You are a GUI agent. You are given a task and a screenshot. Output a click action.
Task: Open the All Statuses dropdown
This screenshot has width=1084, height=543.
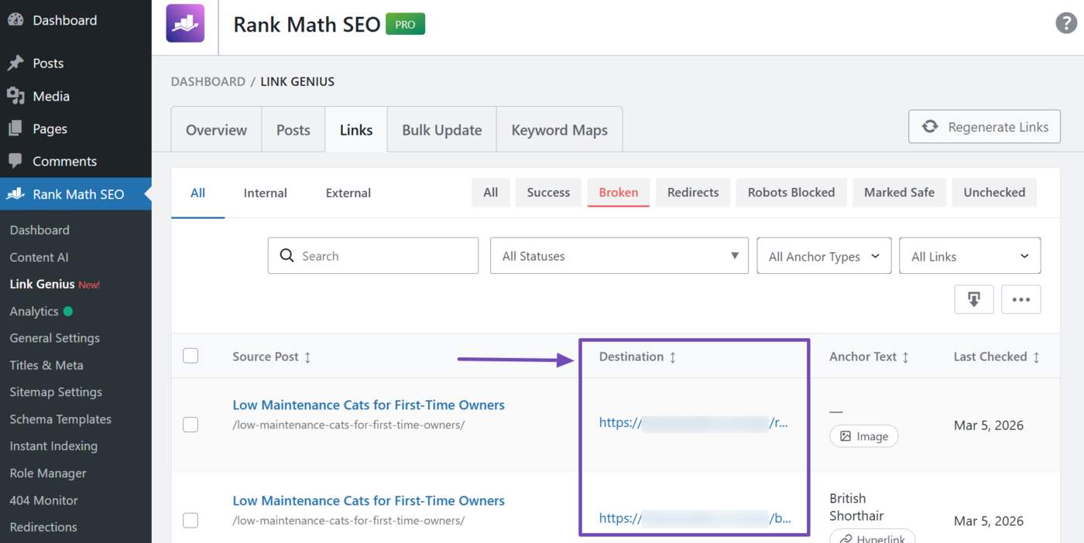click(x=619, y=255)
